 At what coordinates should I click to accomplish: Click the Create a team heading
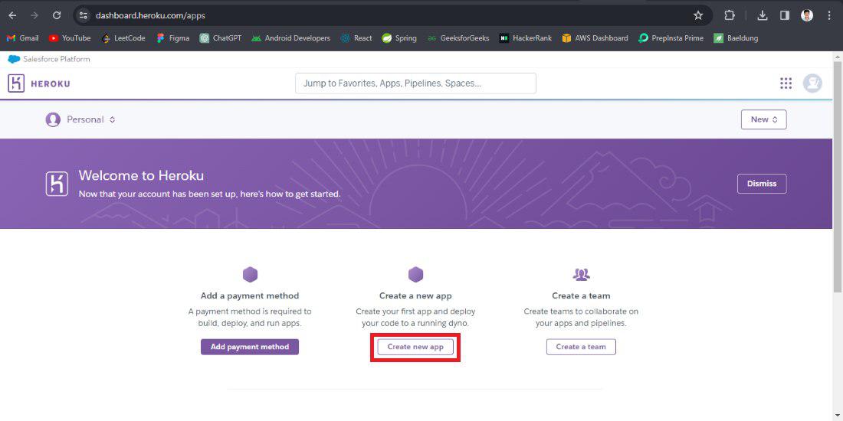pos(581,296)
